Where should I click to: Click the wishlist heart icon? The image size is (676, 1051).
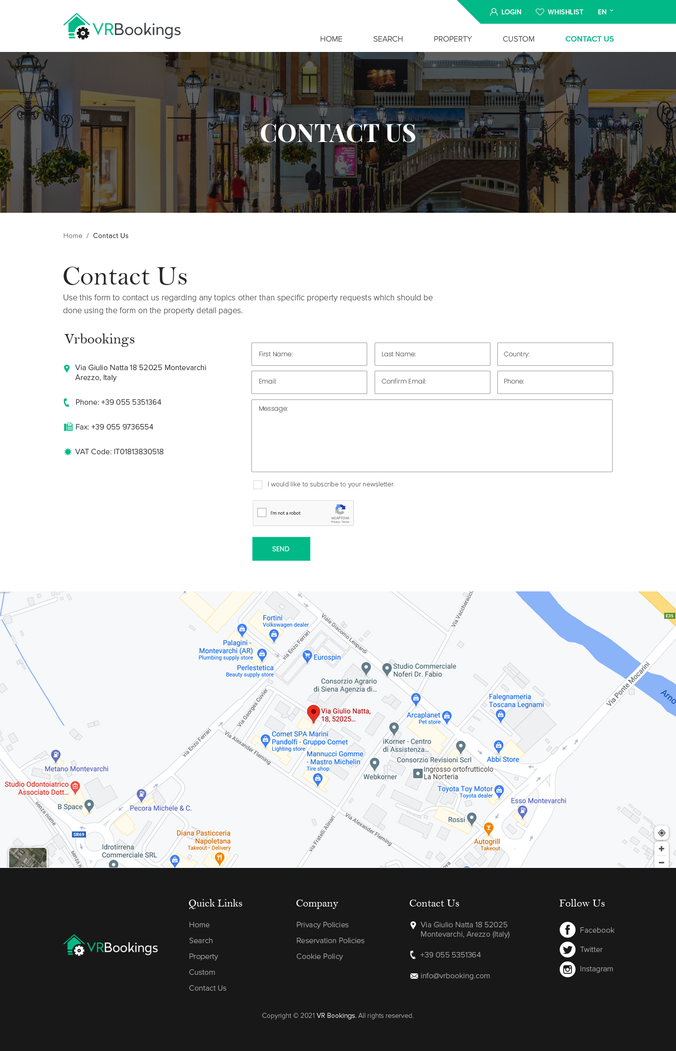coord(540,12)
